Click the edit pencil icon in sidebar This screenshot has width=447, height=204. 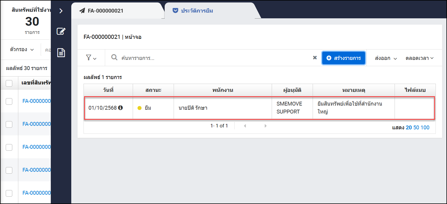pyautogui.click(x=61, y=31)
